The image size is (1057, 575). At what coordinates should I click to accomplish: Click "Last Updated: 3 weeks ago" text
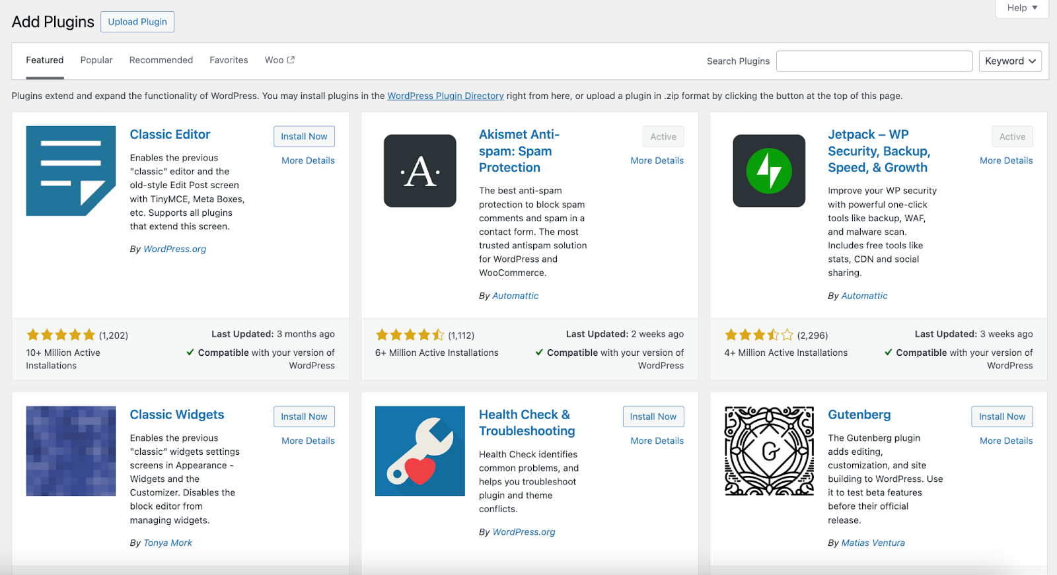tap(974, 334)
